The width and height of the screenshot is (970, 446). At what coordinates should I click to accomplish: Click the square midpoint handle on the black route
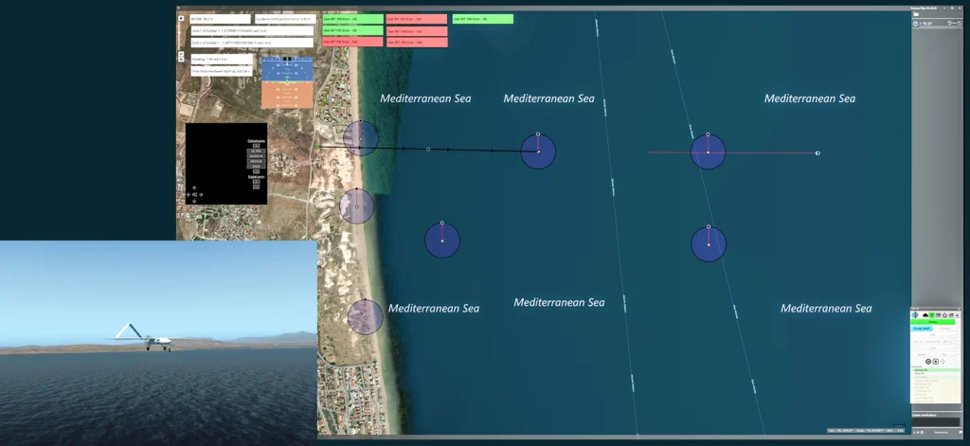click(x=428, y=149)
